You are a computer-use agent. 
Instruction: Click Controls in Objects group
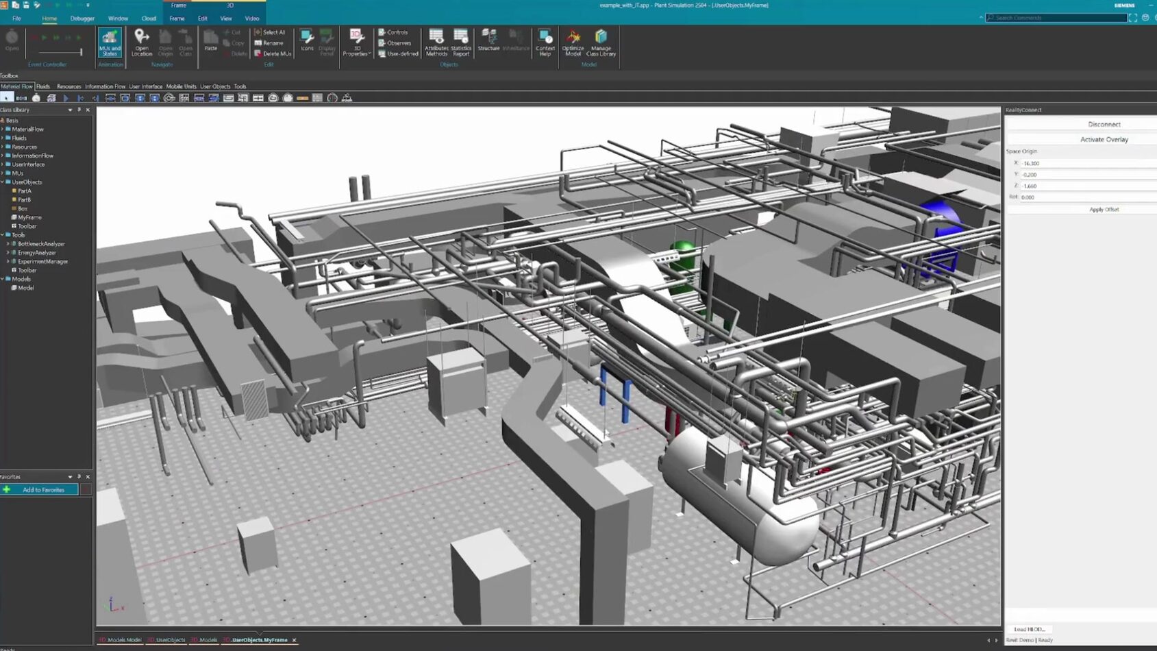click(x=393, y=32)
